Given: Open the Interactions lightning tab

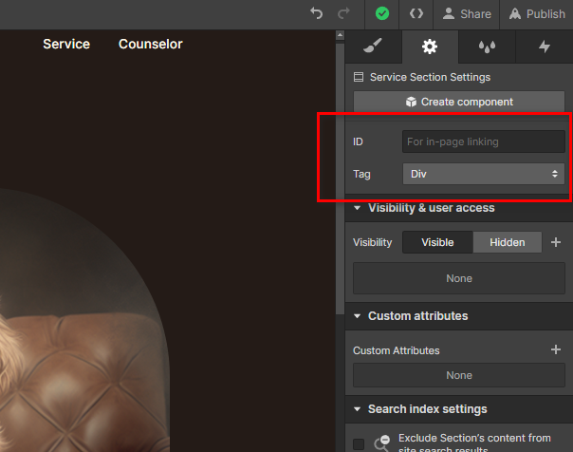Looking at the screenshot, I should (545, 47).
